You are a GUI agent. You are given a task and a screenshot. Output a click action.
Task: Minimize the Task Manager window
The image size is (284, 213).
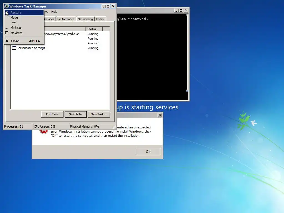point(103,6)
